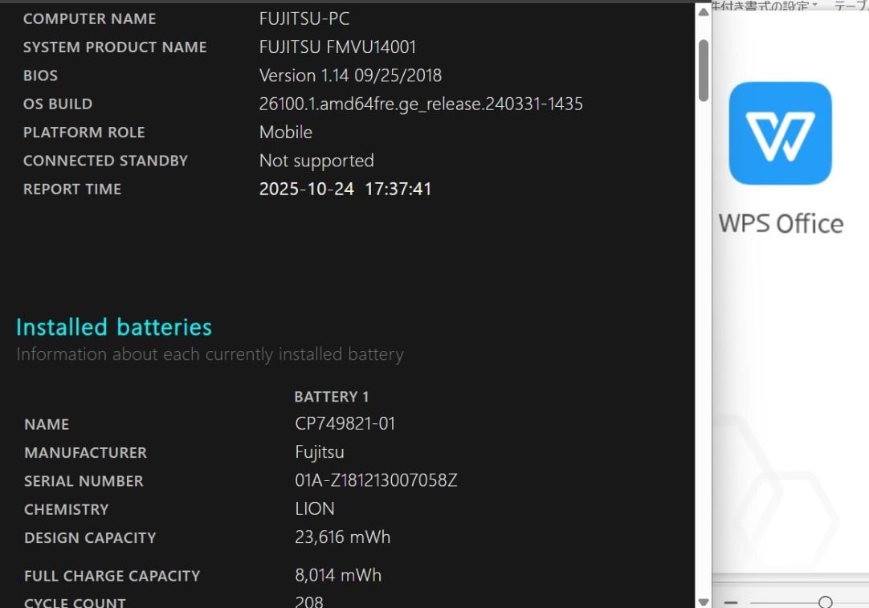Screen dimensions: 869x608
Task: Click the Information about each battery subtitle
Action: click(210, 354)
